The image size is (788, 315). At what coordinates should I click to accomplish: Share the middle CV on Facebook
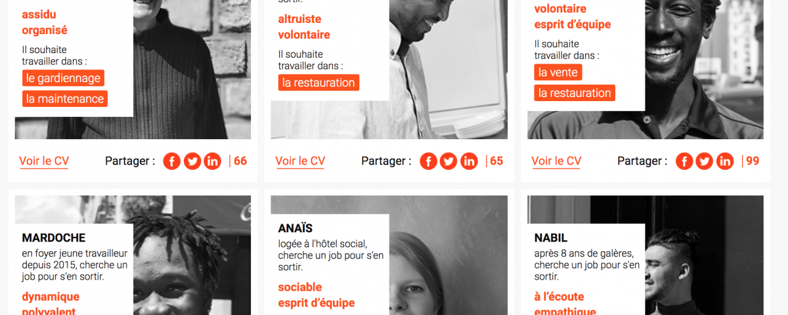coord(428,161)
